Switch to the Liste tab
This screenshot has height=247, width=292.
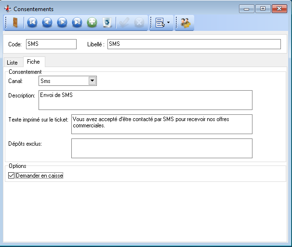click(12, 63)
